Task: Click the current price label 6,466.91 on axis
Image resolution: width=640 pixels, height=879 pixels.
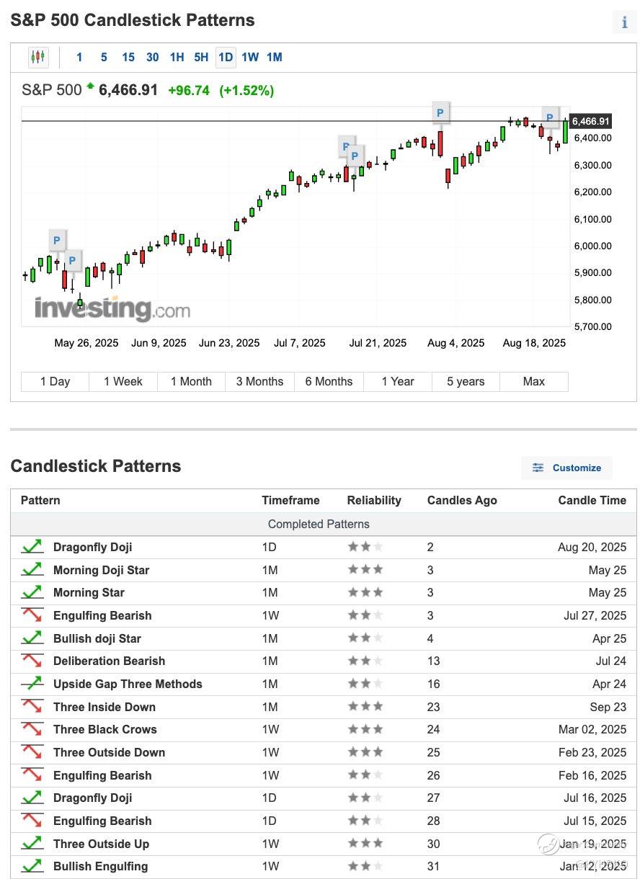Action: pyautogui.click(x=591, y=121)
